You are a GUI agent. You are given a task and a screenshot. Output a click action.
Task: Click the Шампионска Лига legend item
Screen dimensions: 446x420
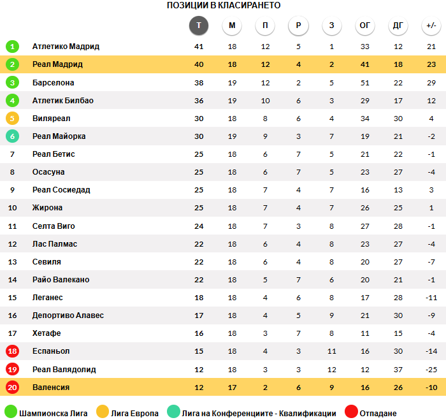[x=46, y=412]
